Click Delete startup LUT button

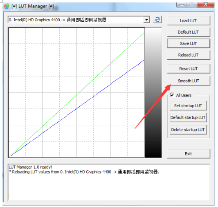click(188, 130)
